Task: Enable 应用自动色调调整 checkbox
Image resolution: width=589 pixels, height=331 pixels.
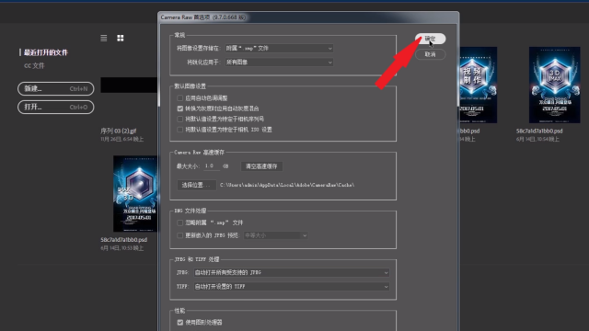Action: tap(180, 98)
